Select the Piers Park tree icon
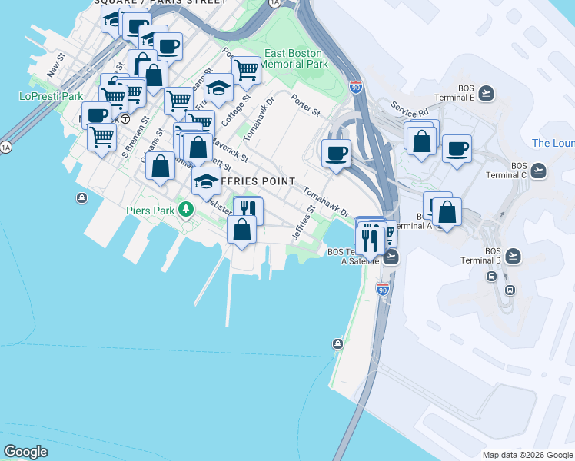Viewport: 575px width, 461px height. [x=186, y=210]
